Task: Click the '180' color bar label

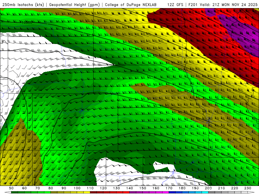Action: coord(182,188)
